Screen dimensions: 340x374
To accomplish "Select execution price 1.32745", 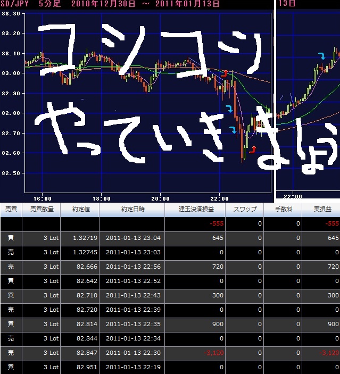I will [x=85, y=252].
